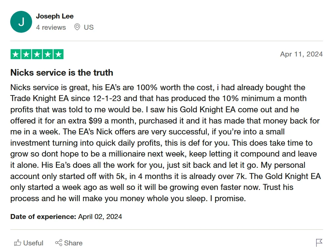Click the third green rating star
The height and width of the screenshot is (252, 333).
(37, 54)
